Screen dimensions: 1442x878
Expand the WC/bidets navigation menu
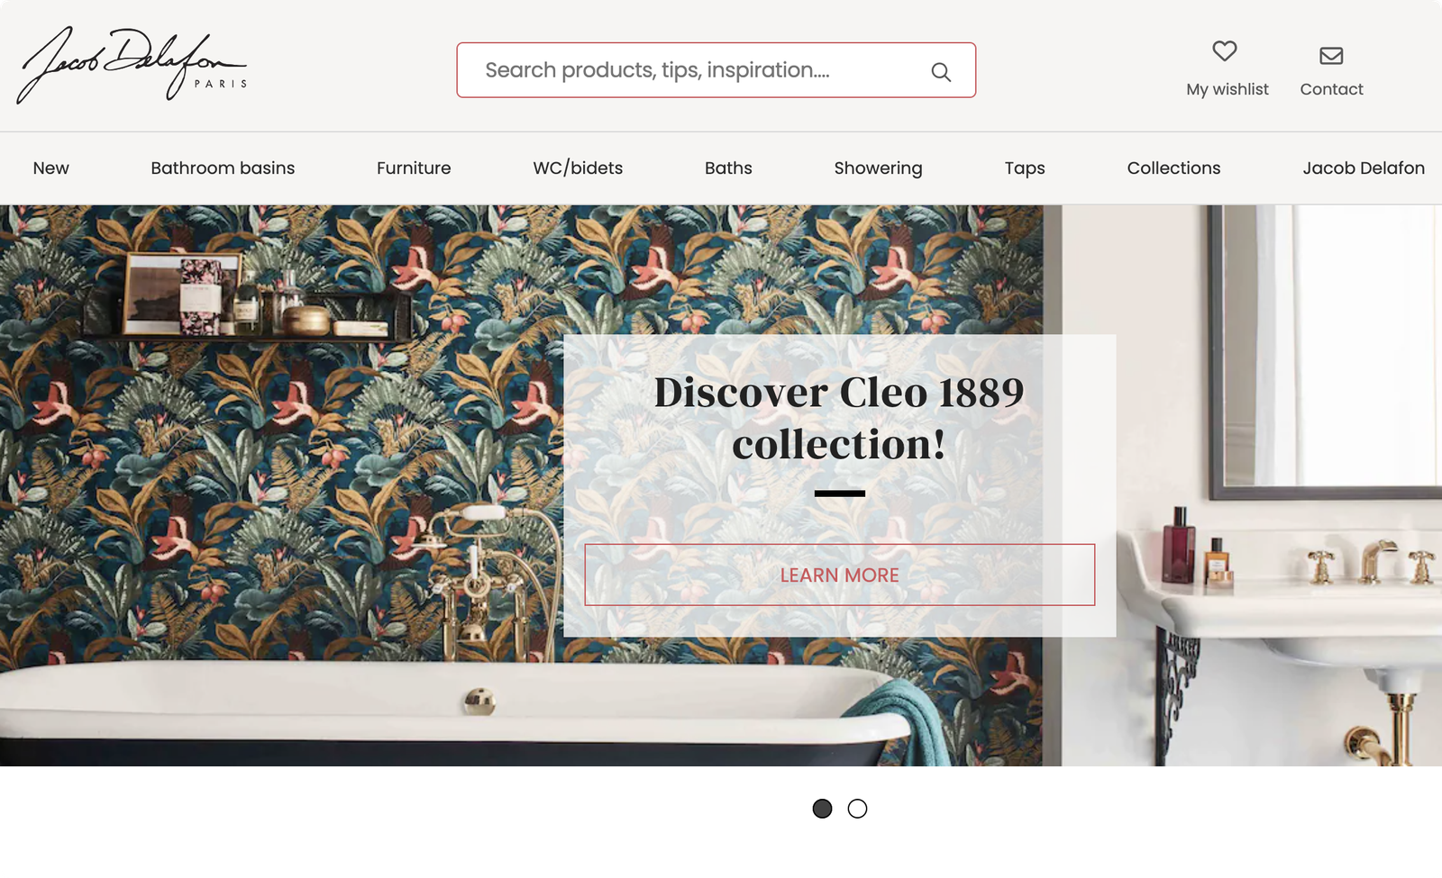[x=578, y=168]
